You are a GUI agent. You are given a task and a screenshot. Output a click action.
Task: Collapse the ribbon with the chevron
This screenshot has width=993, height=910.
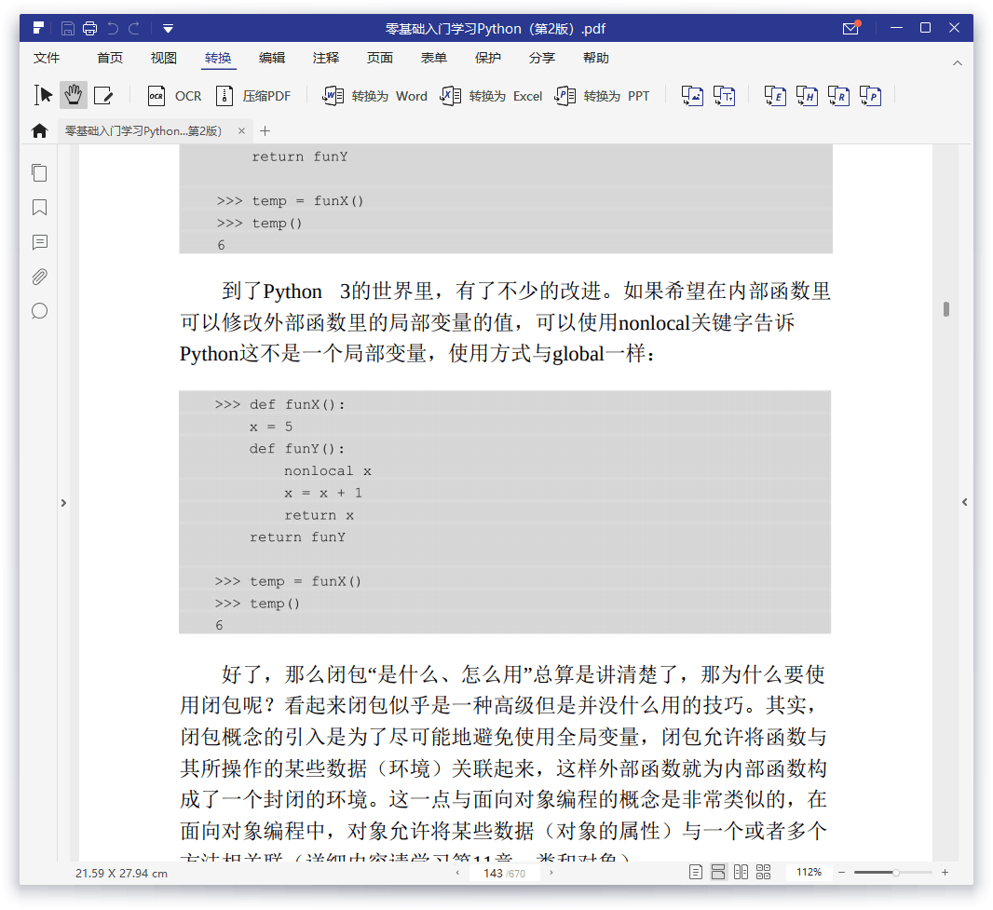coord(957,62)
